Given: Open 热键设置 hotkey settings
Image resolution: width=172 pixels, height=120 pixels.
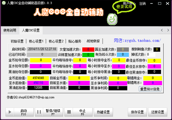Looking at the screenshot, I should pos(103,112).
